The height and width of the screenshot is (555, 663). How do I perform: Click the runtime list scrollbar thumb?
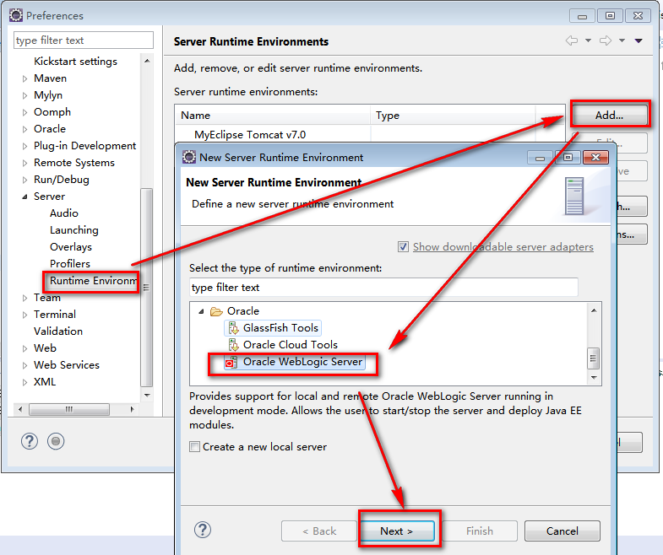(x=594, y=358)
